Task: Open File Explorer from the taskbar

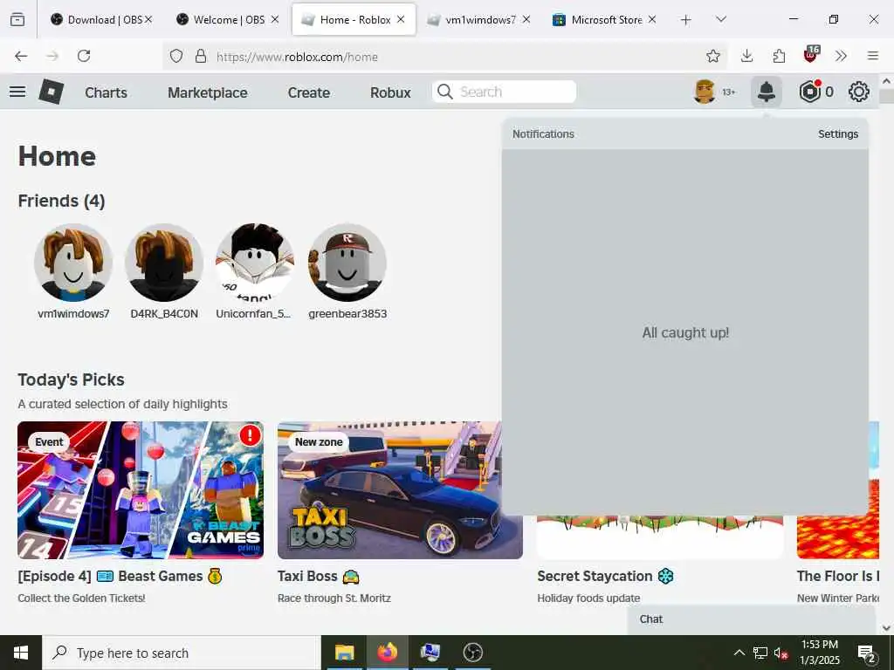Action: [344, 653]
